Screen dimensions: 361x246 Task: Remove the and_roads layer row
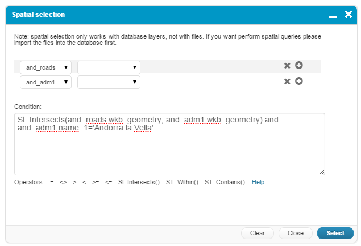pos(287,66)
